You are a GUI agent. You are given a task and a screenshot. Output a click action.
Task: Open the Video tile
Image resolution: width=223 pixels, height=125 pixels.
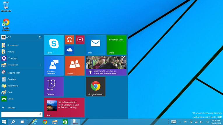80,40
